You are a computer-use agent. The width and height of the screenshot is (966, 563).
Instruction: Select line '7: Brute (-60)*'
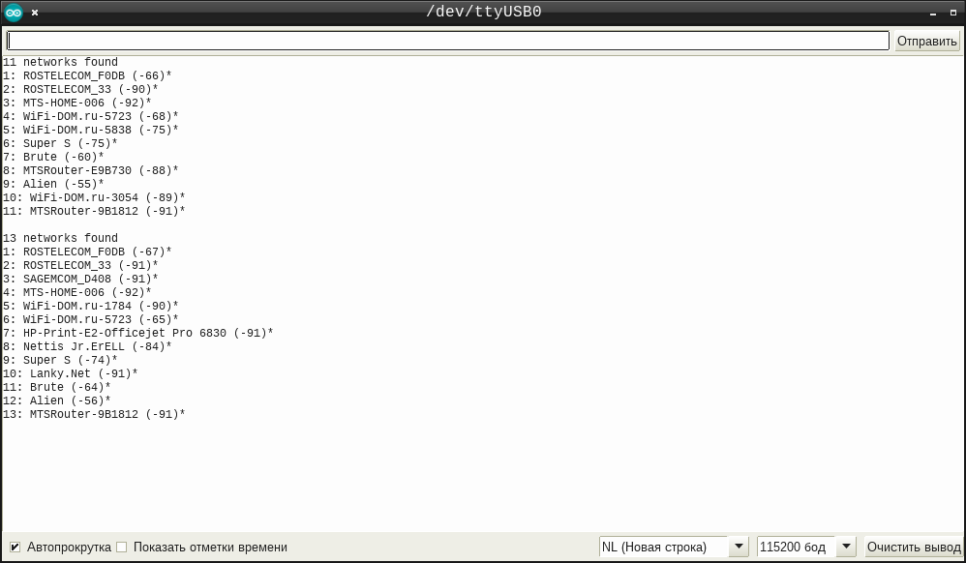pyautogui.click(x=53, y=157)
